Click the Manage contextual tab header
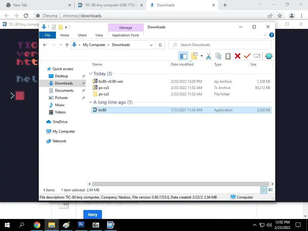Screen dimensions: 308x231 tap(126, 28)
